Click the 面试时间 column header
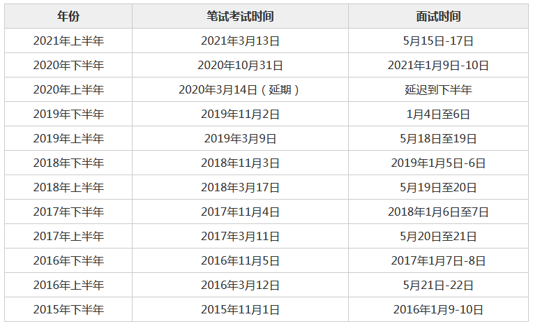The height and width of the screenshot is (326, 533). pos(438,16)
